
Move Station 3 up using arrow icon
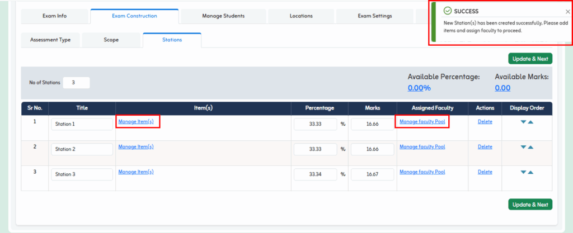click(530, 172)
